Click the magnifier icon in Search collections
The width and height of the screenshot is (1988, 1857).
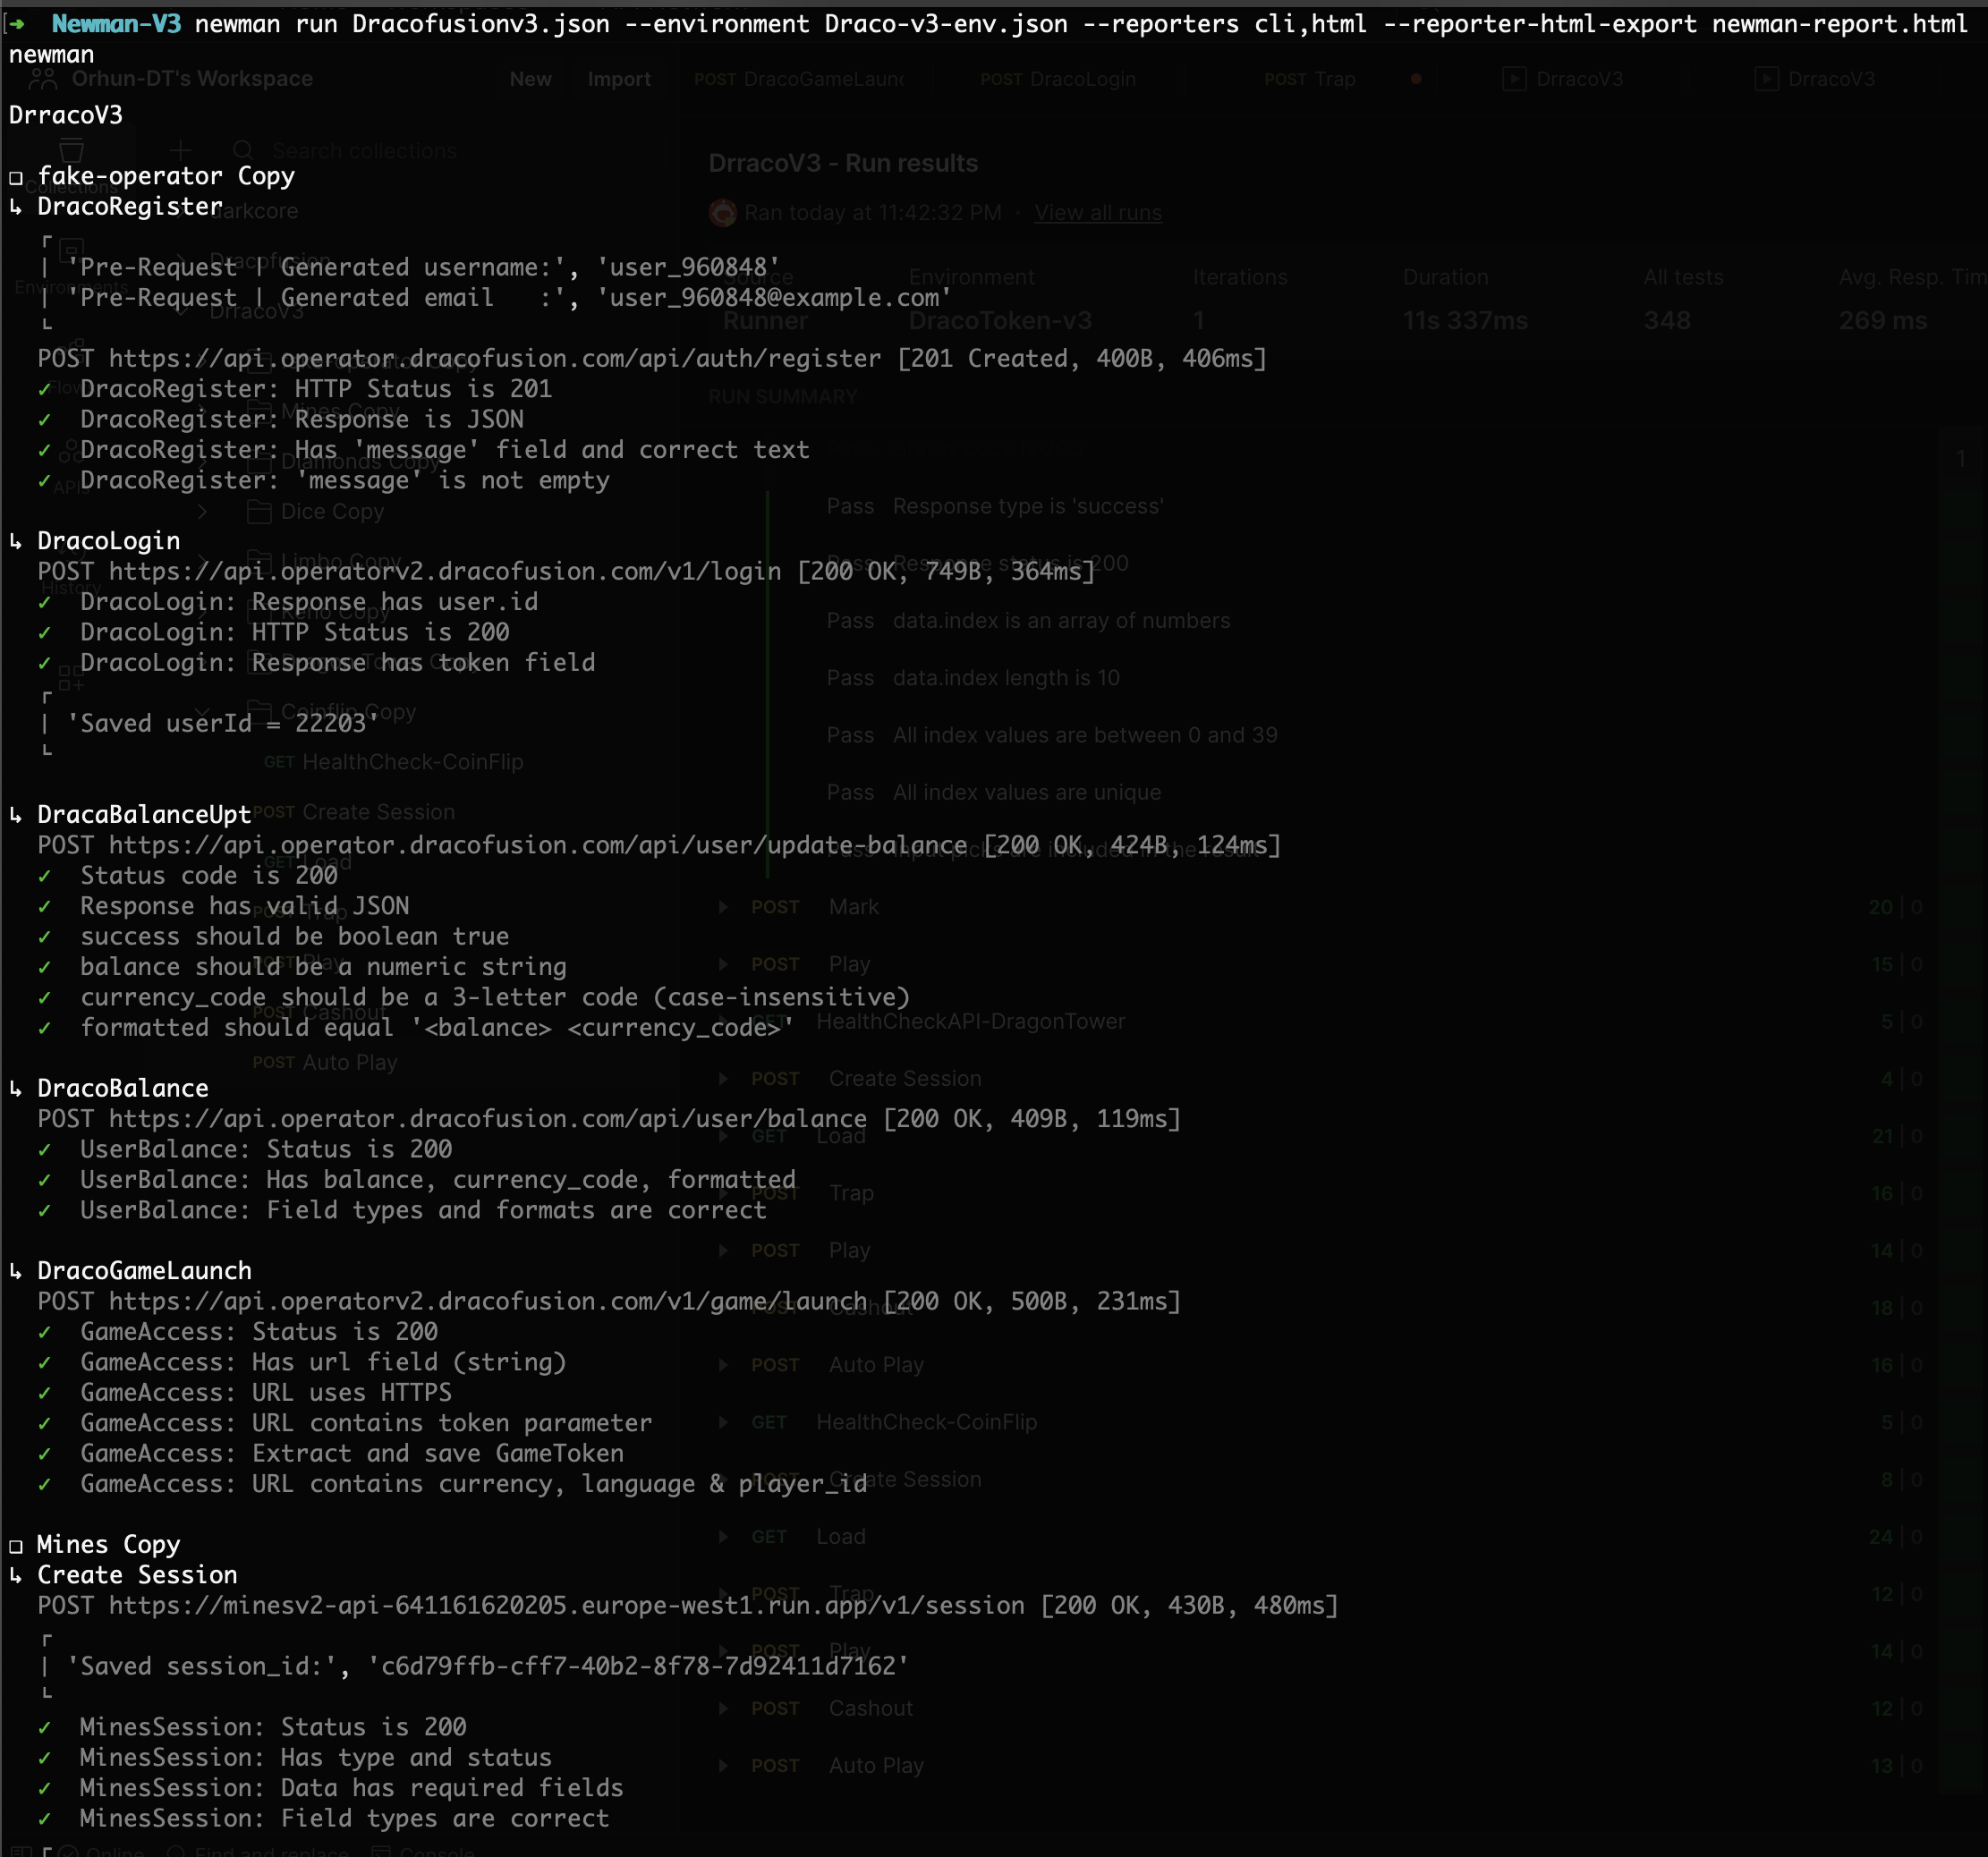click(243, 150)
